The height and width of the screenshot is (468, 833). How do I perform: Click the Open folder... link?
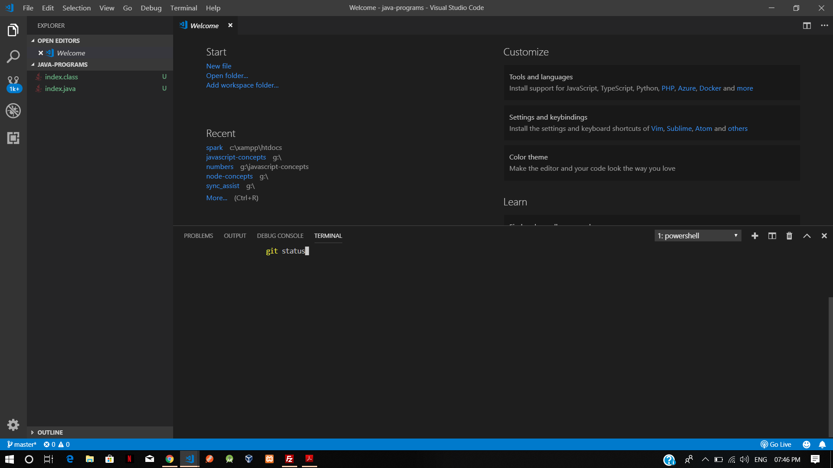click(x=227, y=75)
